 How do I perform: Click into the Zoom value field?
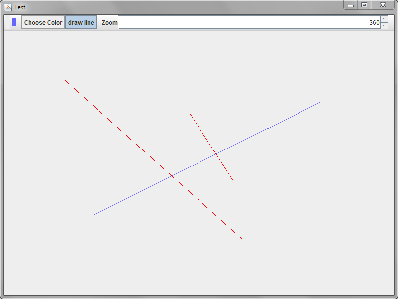click(249, 22)
